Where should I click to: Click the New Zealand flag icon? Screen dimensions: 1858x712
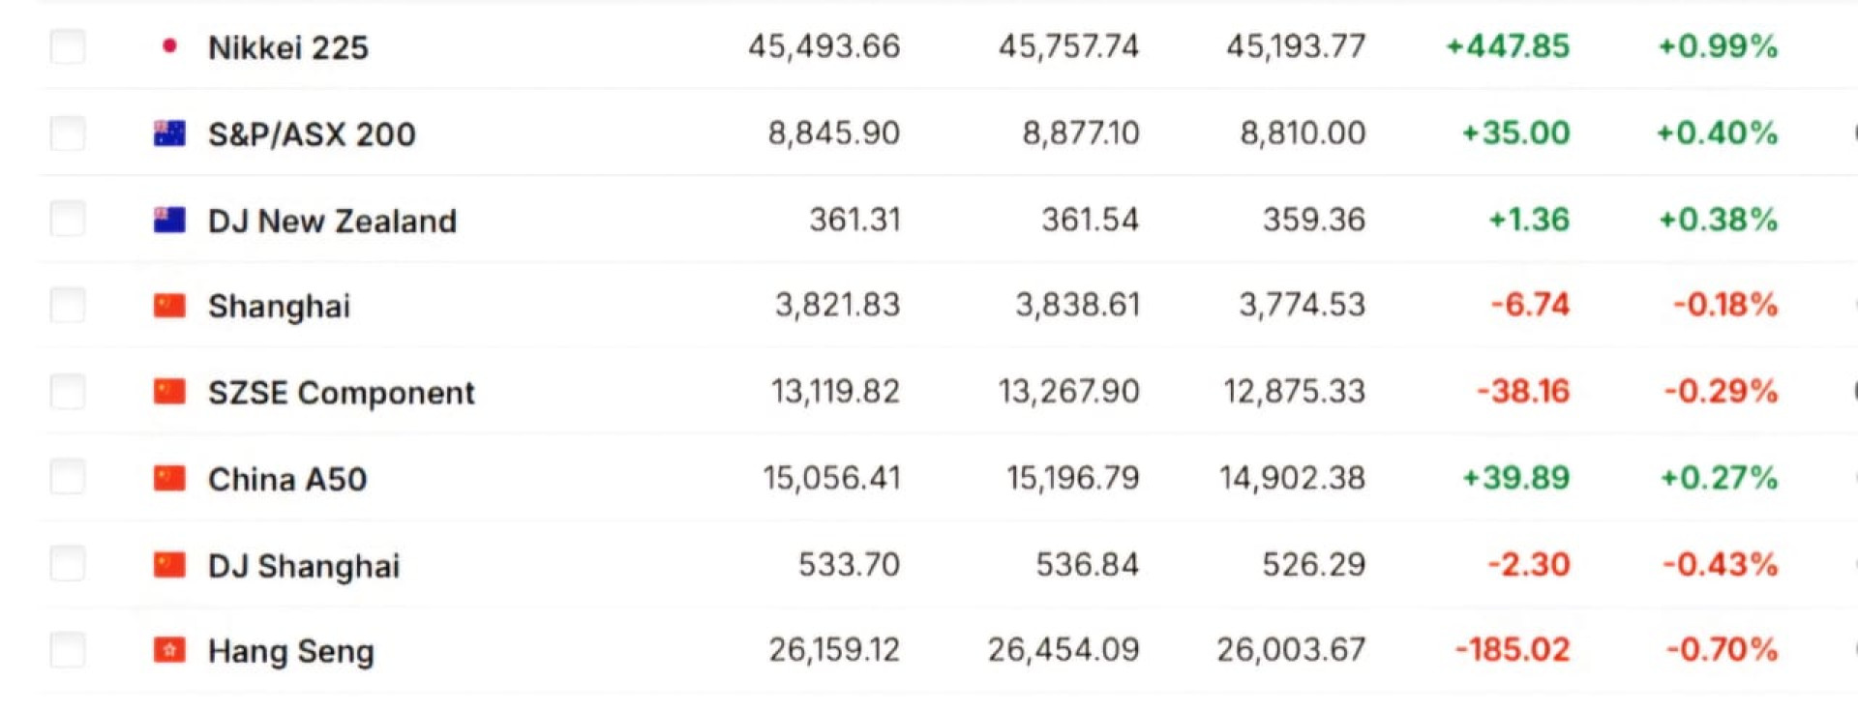coord(169,220)
